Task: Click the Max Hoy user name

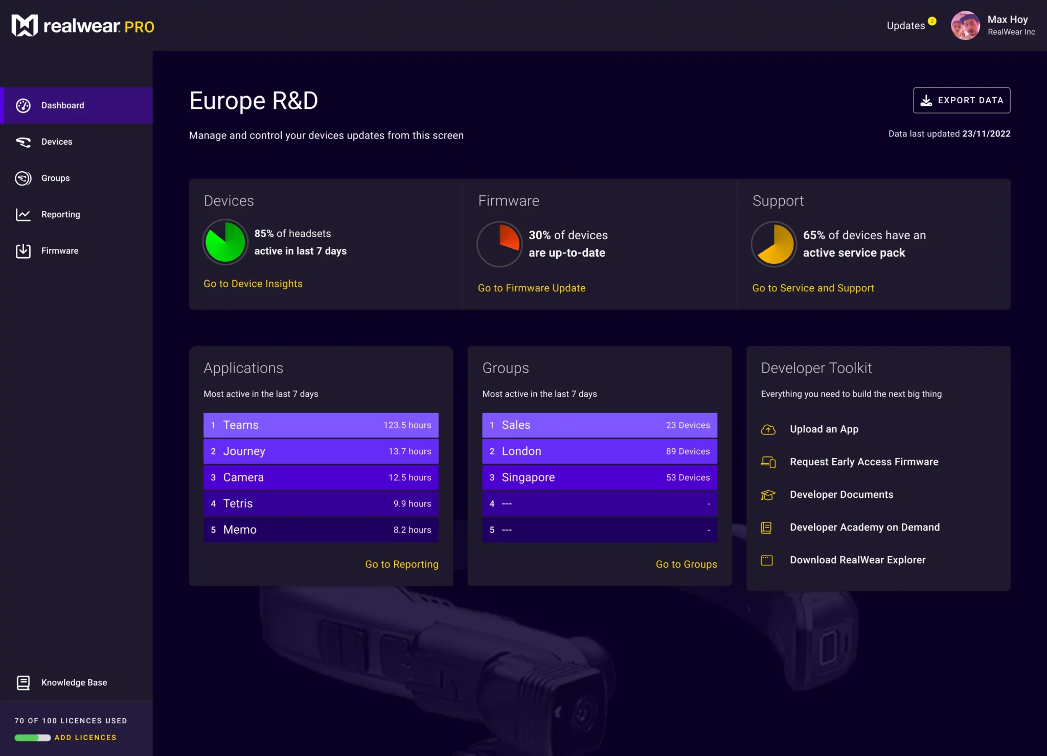Action: click(1008, 19)
